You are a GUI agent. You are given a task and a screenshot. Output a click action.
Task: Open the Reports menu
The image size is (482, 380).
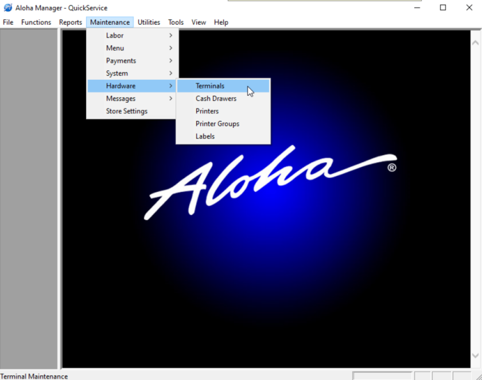click(71, 22)
